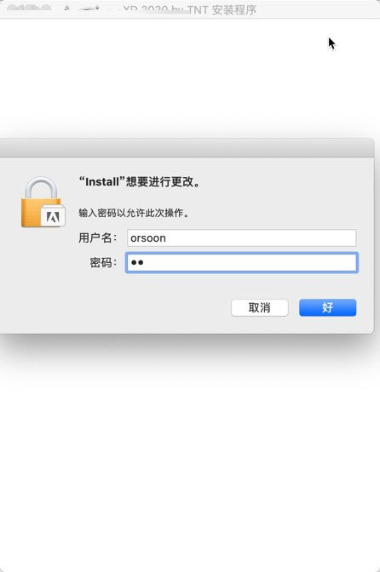Viewport: 380px width, 572px height.
Task: Click the 输入密码以允许此次操作 message
Action: pos(135,213)
